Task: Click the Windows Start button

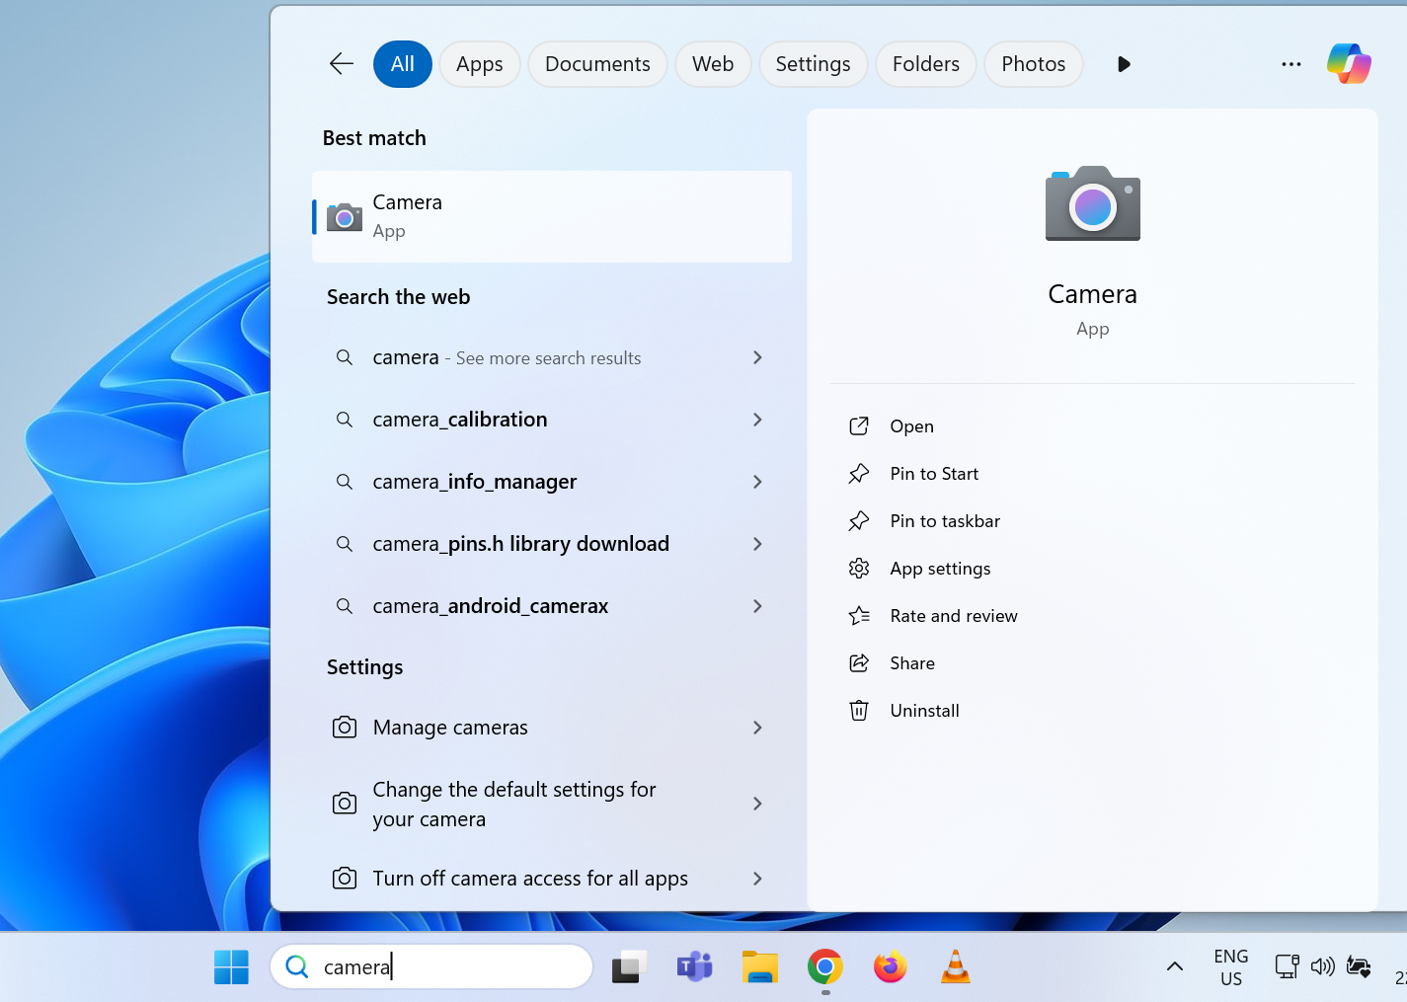Action: pos(232,967)
